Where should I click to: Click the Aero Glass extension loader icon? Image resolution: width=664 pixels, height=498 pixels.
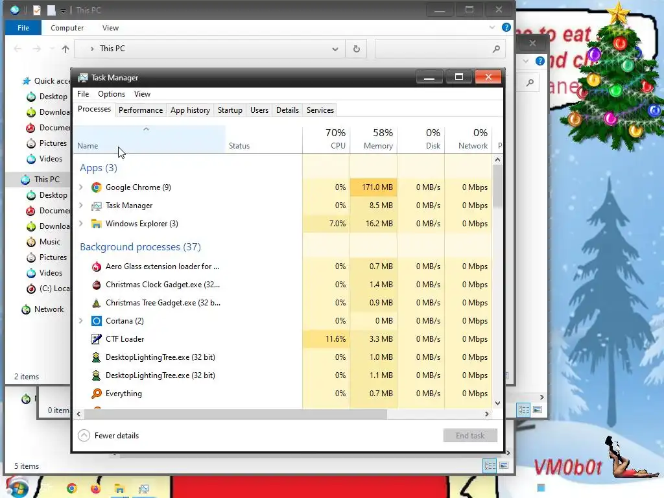click(97, 267)
